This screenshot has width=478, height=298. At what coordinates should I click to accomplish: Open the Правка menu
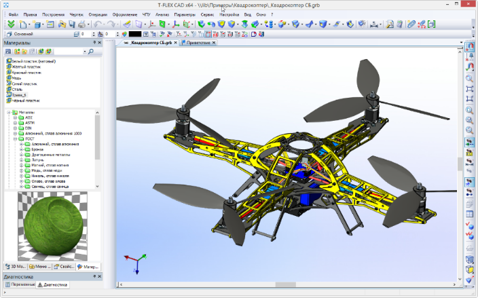tap(30, 14)
